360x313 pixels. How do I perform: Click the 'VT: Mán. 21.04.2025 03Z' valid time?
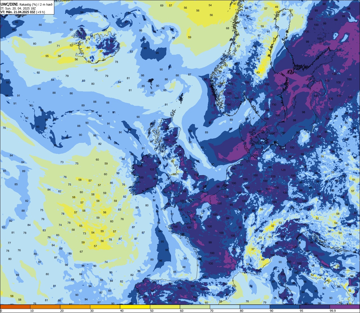(x=18, y=12)
